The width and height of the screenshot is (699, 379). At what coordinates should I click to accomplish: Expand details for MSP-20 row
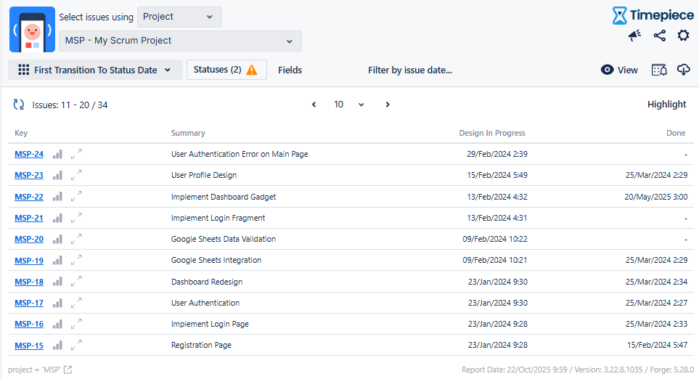tap(76, 239)
